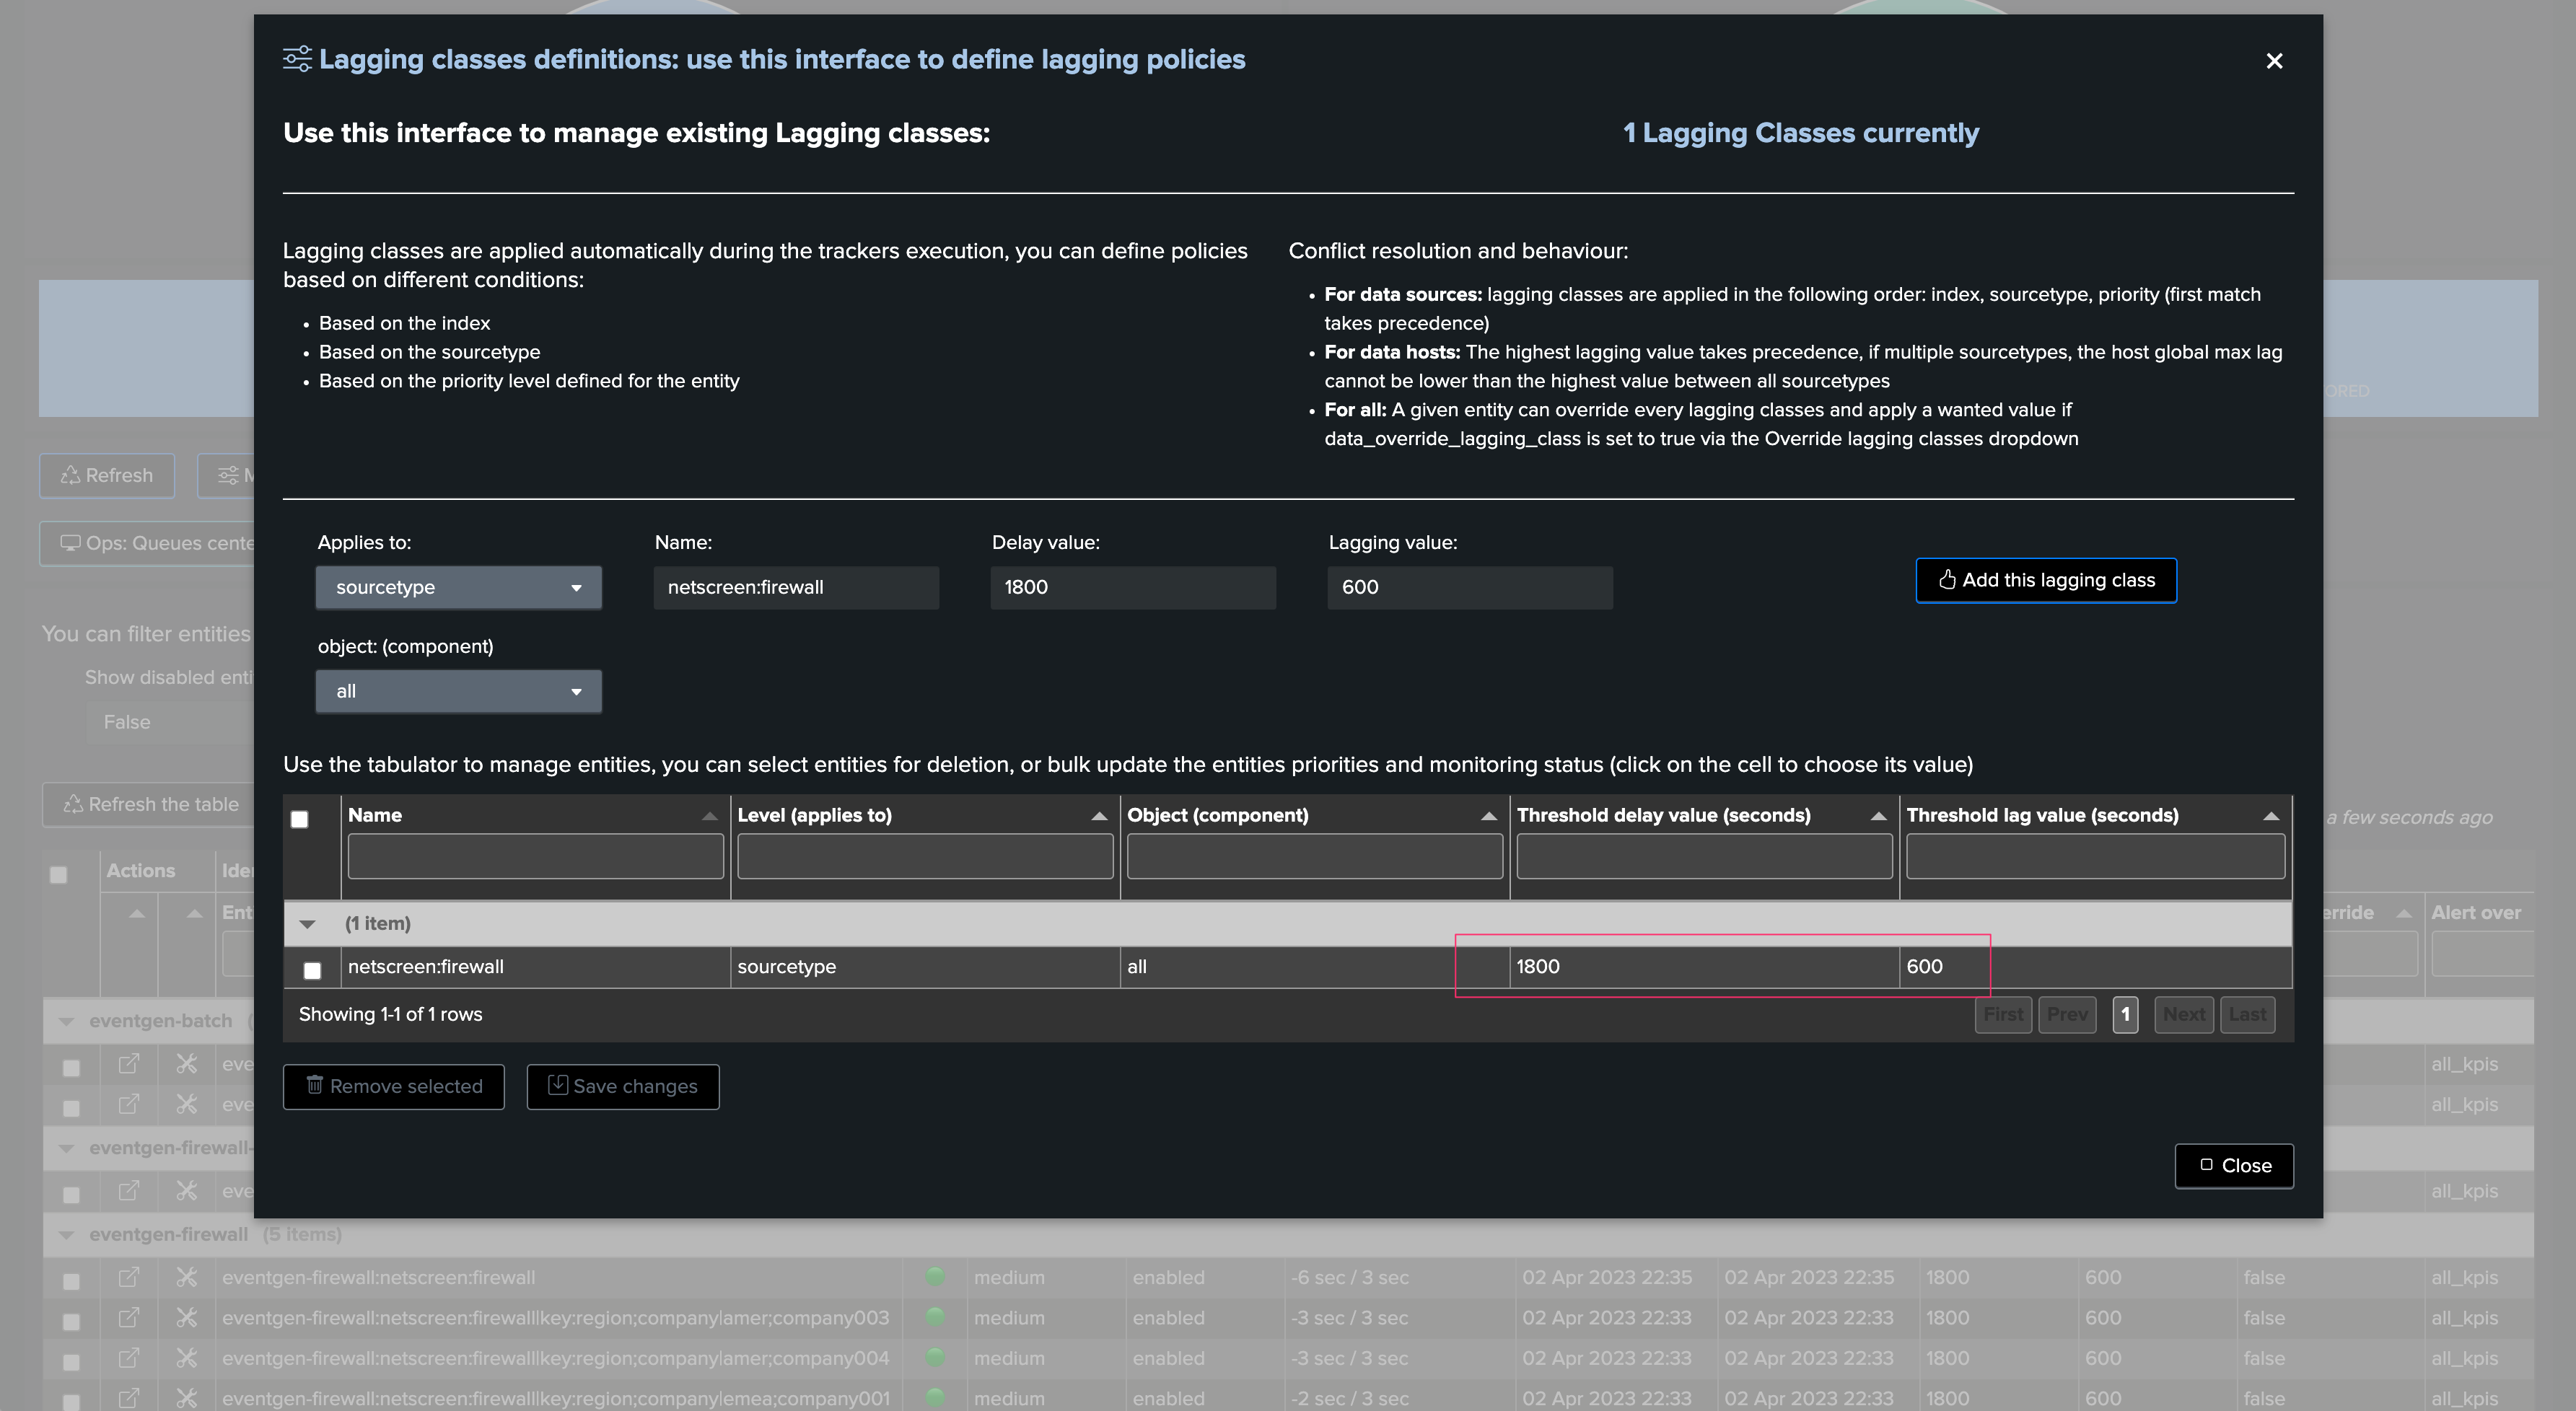Image resolution: width=2576 pixels, height=1411 pixels.
Task: Sort by the Level (applies to) column arrow
Action: pos(1099,816)
